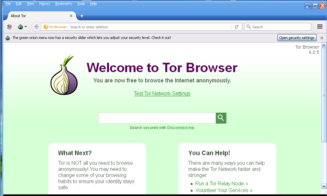Reload the page with the refresh icon
327x196 pixels.
pos(236,27)
